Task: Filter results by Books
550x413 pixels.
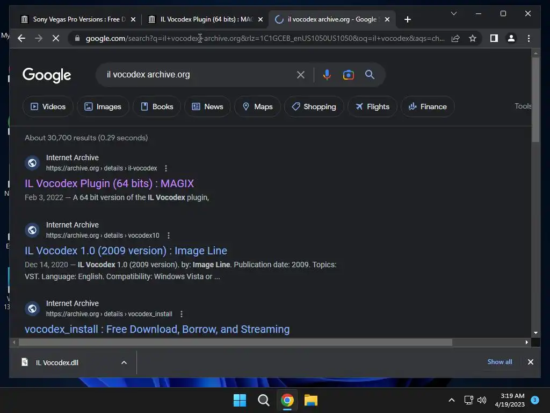Action: (157, 106)
